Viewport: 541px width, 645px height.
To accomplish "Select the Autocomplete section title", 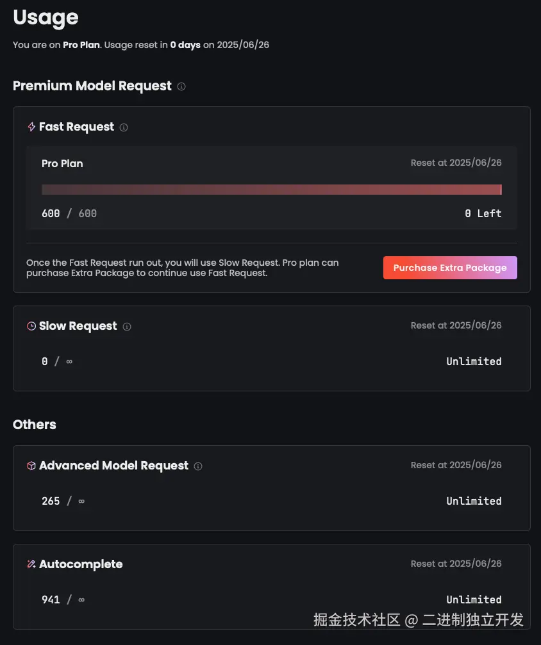I will (81, 564).
